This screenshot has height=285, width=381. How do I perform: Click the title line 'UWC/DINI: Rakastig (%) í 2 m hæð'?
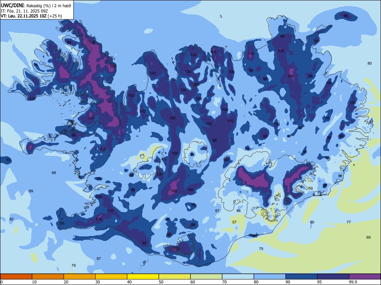36,5
